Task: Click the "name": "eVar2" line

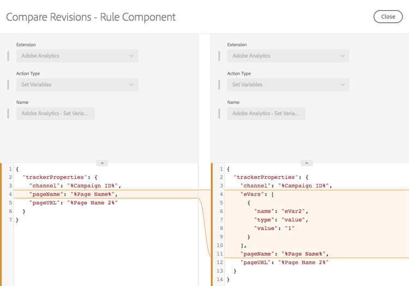Action: [x=280, y=211]
